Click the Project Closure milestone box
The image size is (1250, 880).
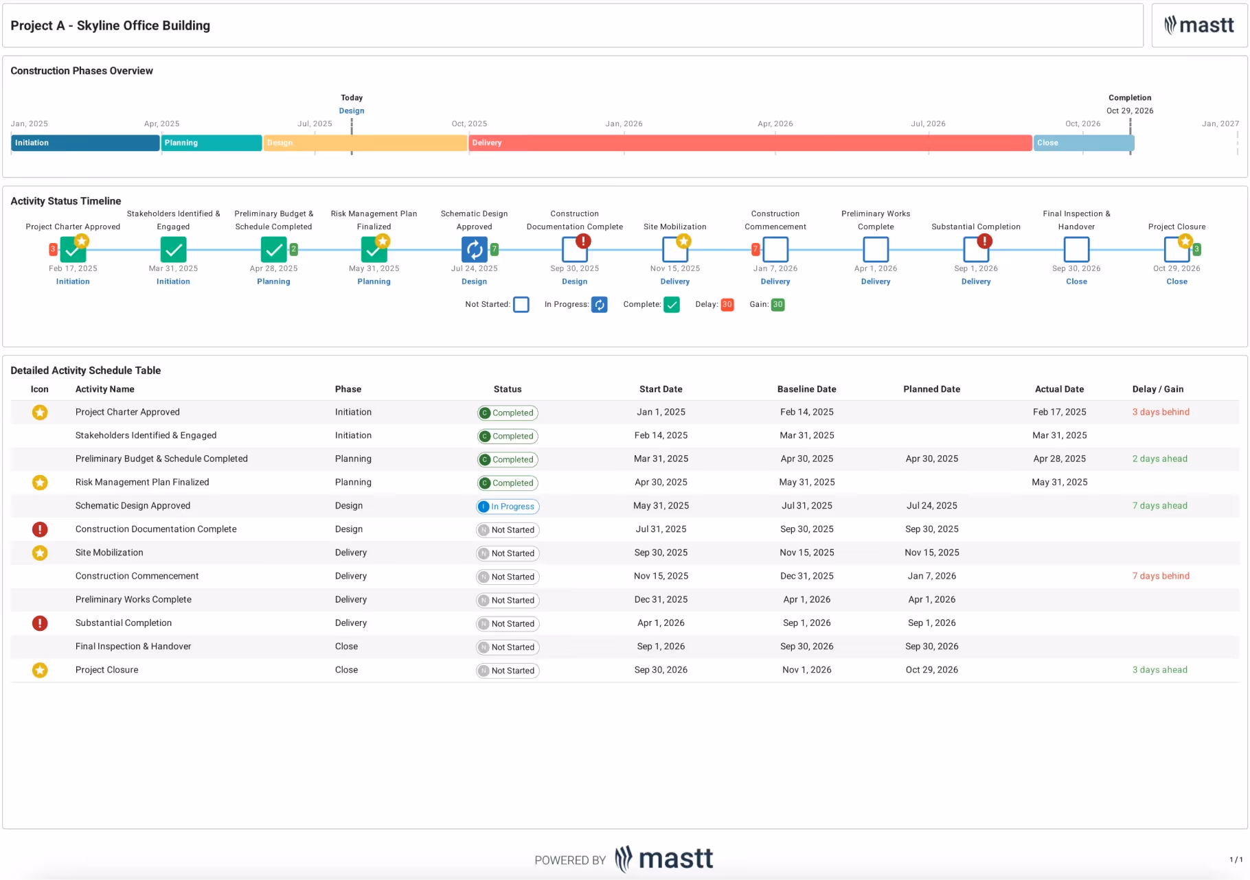[x=1177, y=250]
